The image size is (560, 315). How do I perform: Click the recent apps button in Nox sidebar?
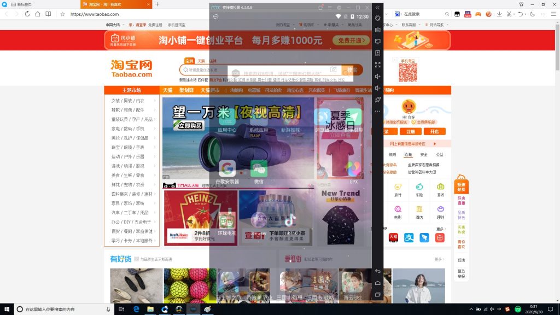coord(377,295)
